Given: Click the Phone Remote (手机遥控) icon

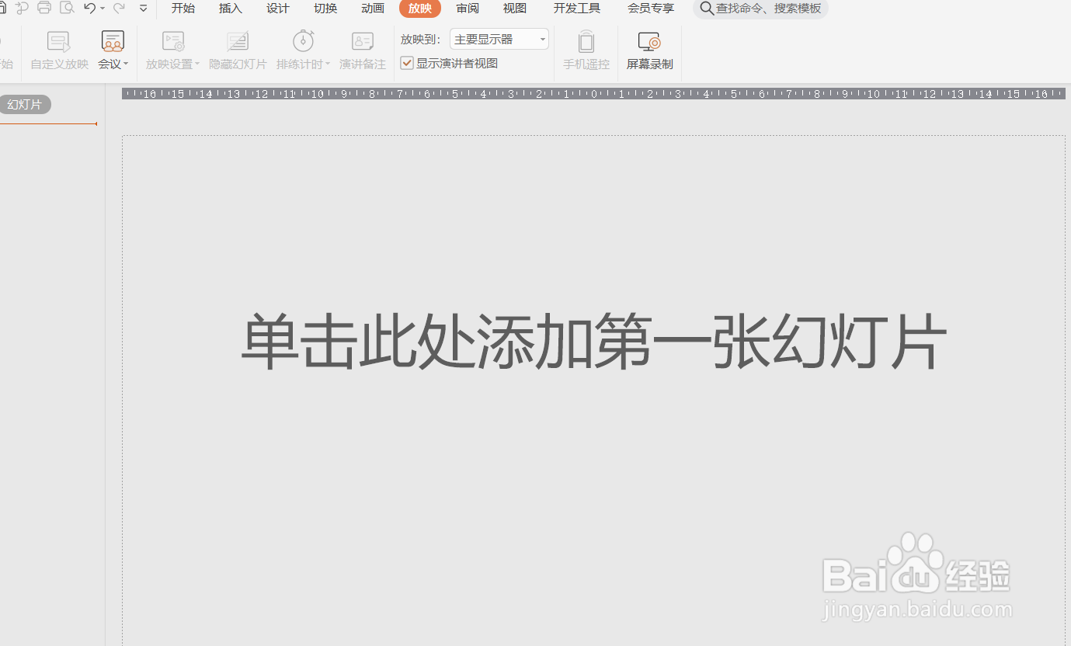Looking at the screenshot, I should pyautogui.click(x=586, y=42).
